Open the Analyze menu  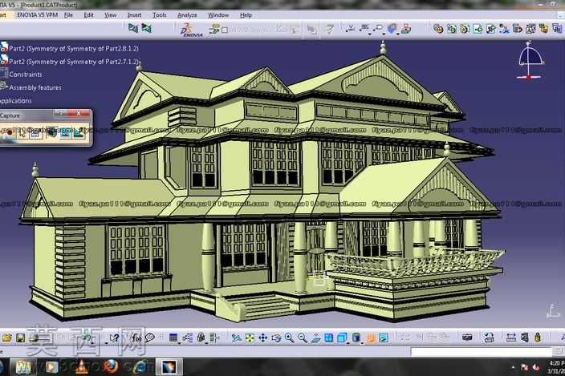187,15
